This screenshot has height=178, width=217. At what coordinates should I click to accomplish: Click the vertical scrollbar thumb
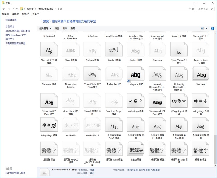215,149
